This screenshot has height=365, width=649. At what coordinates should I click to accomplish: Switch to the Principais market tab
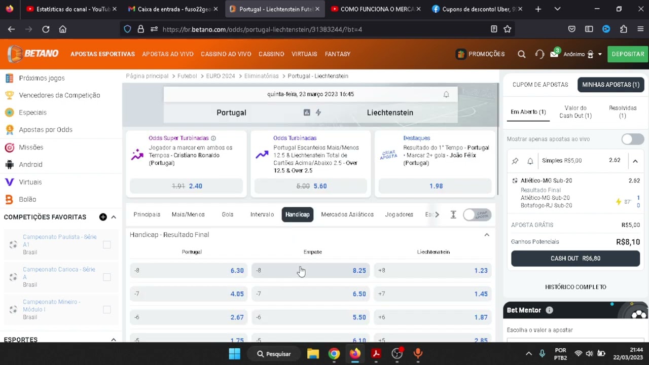pyautogui.click(x=147, y=214)
